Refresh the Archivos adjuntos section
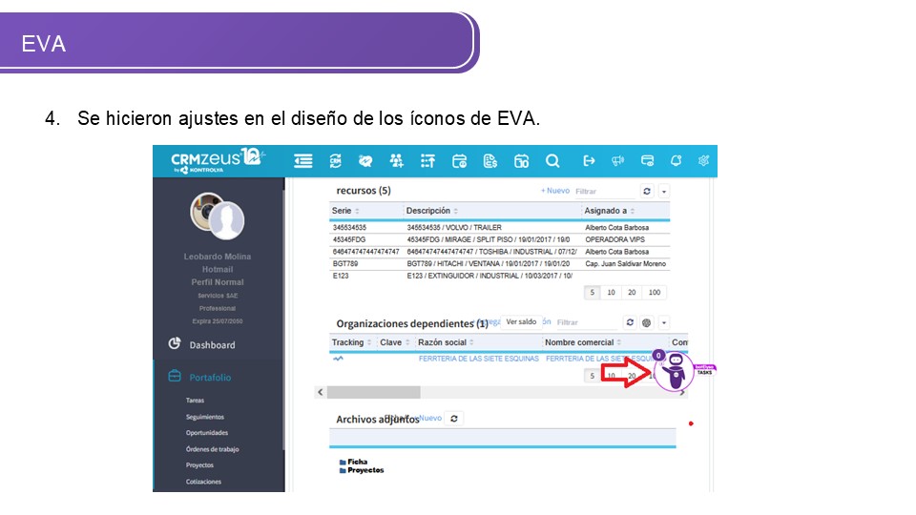Image resolution: width=916 pixels, height=515 pixels. click(x=454, y=418)
